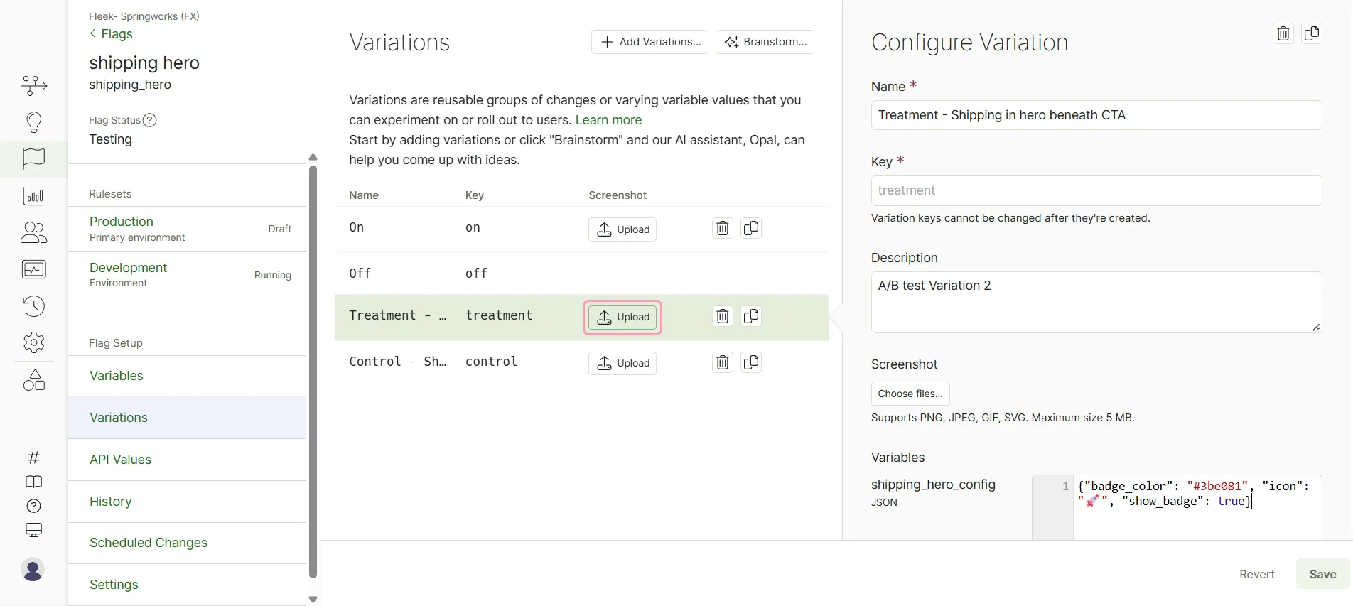1353x606 pixels.
Task: Click the Brainstorm button
Action: 765,42
